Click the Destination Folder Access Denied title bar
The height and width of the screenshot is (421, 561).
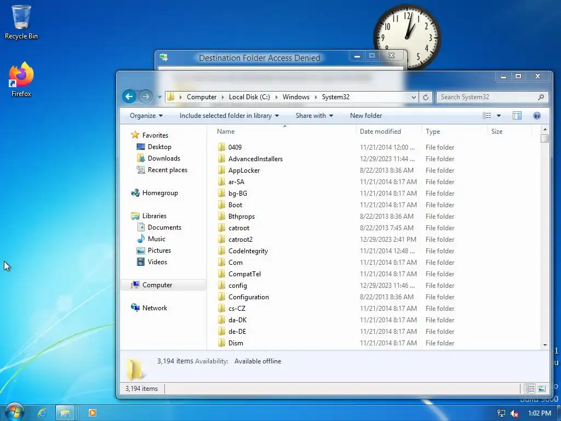click(259, 58)
